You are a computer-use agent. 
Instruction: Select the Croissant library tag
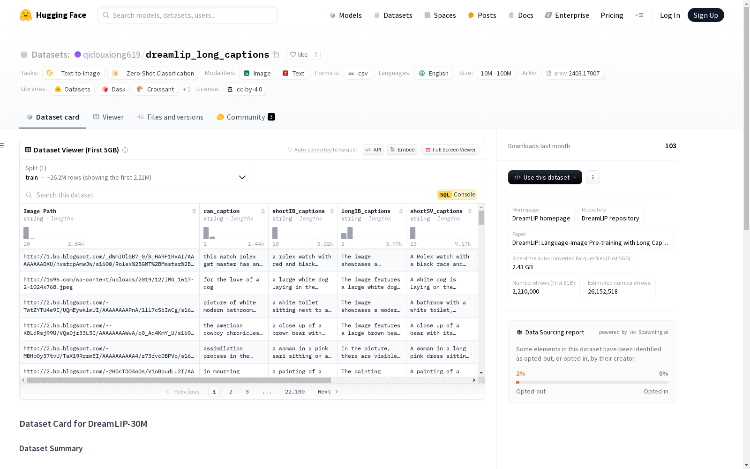(156, 89)
